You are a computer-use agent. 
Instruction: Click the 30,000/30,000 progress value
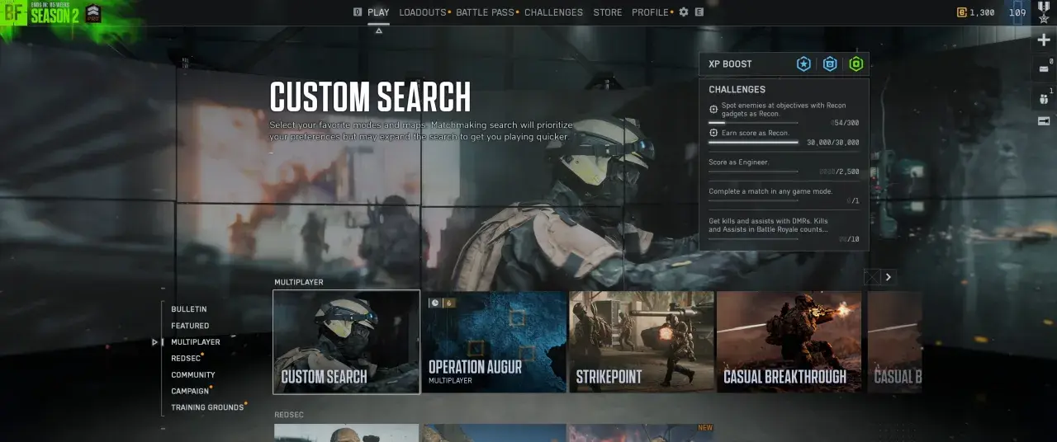(x=832, y=143)
